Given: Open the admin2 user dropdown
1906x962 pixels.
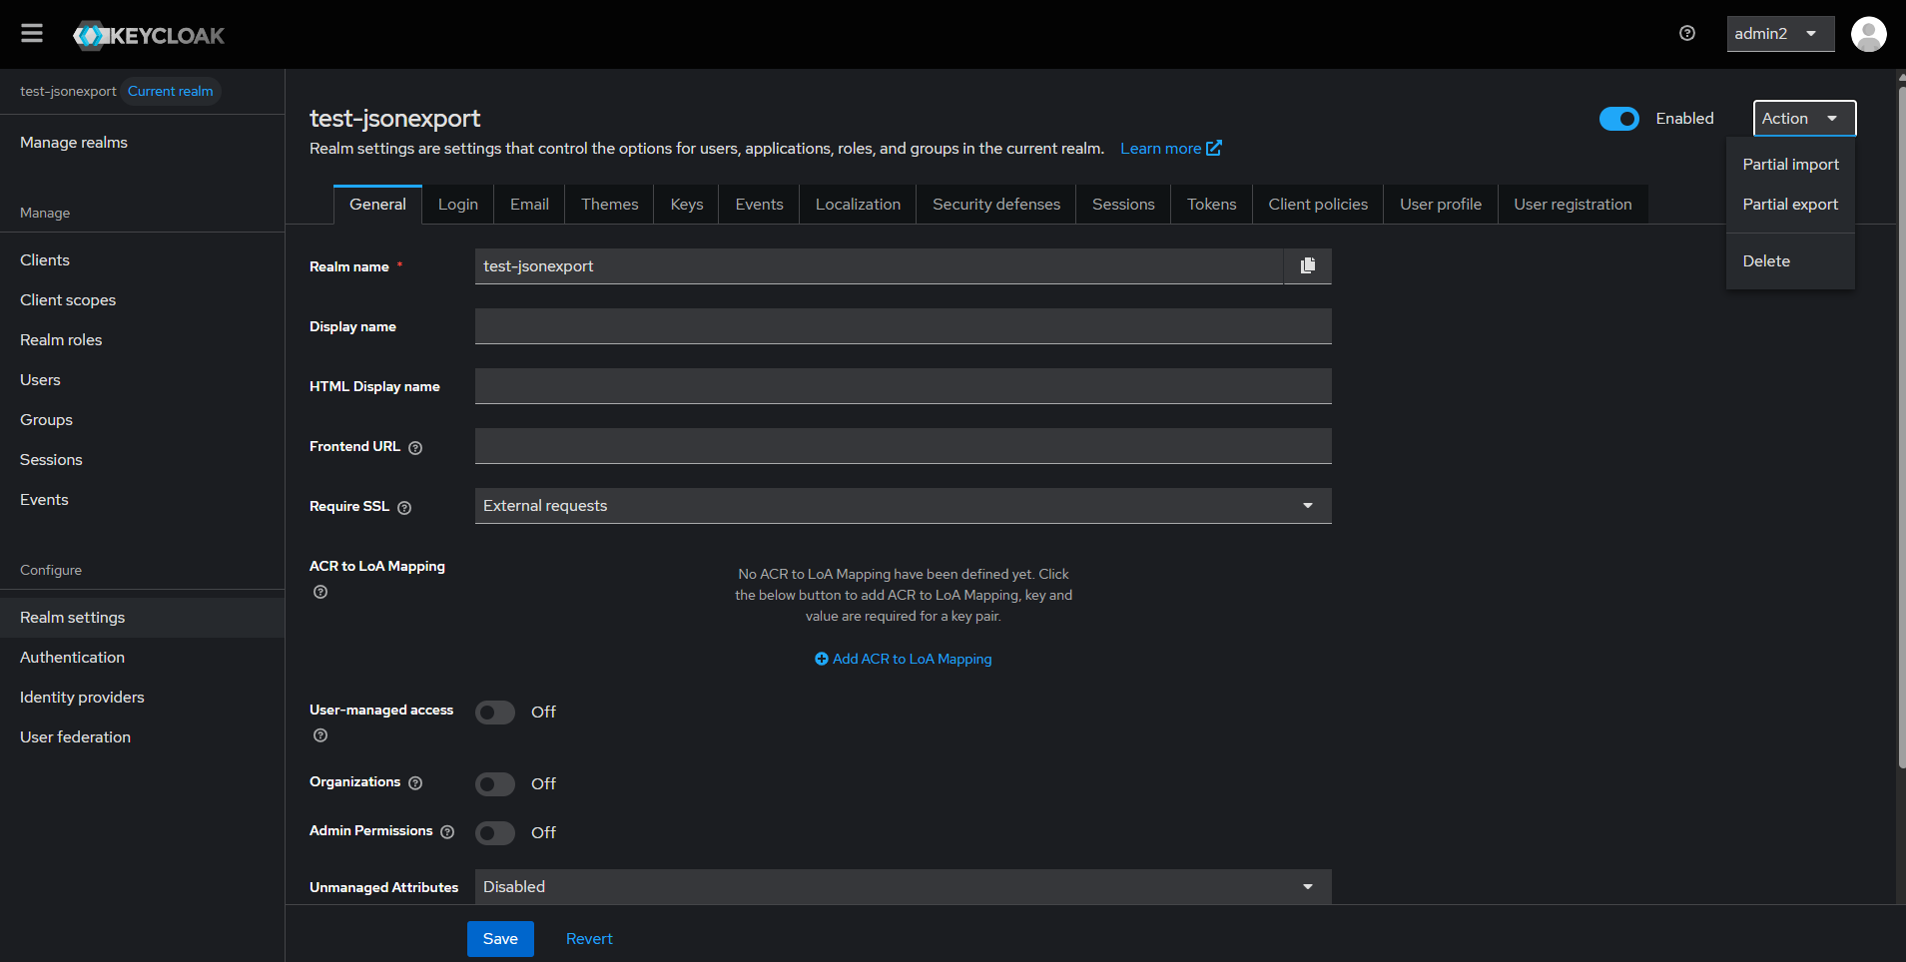Looking at the screenshot, I should point(1780,34).
